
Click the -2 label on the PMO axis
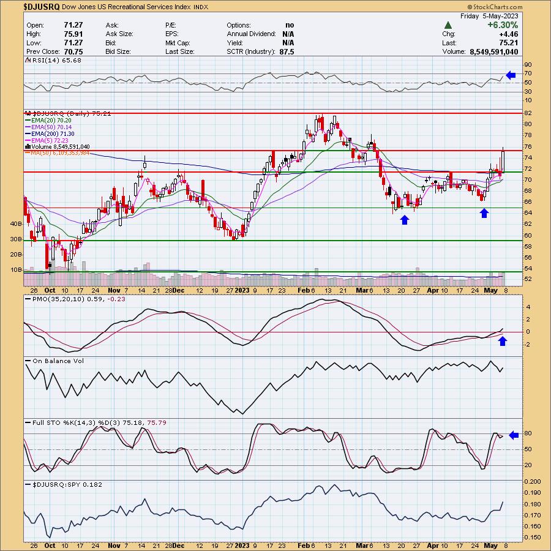tap(528, 345)
